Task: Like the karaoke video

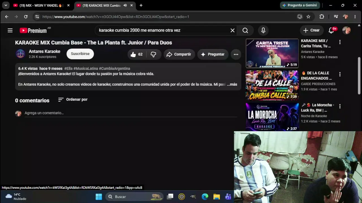Action: (136, 54)
